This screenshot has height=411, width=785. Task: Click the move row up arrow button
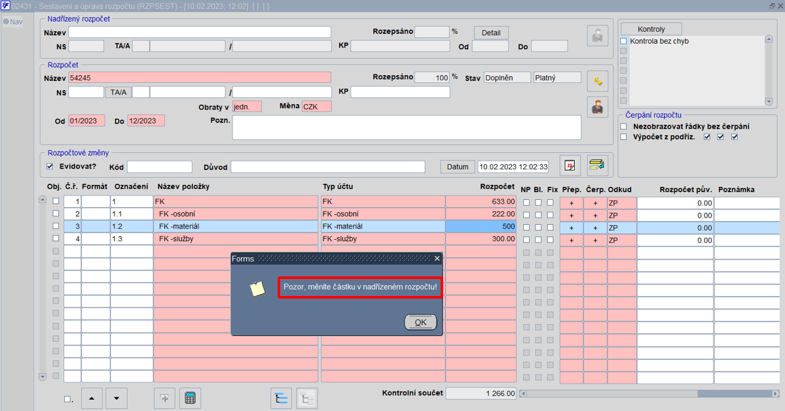tap(92, 399)
